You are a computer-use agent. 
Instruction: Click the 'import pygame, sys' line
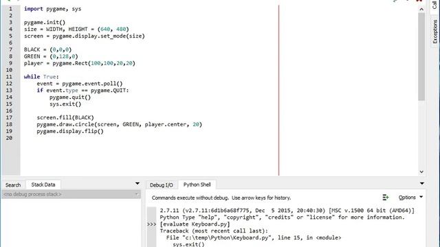(52, 9)
